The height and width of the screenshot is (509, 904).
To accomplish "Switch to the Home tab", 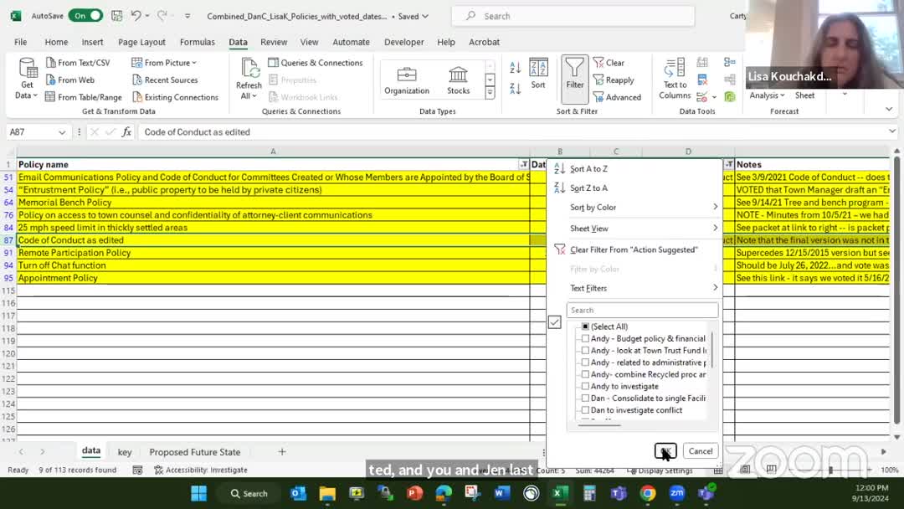I will [56, 42].
